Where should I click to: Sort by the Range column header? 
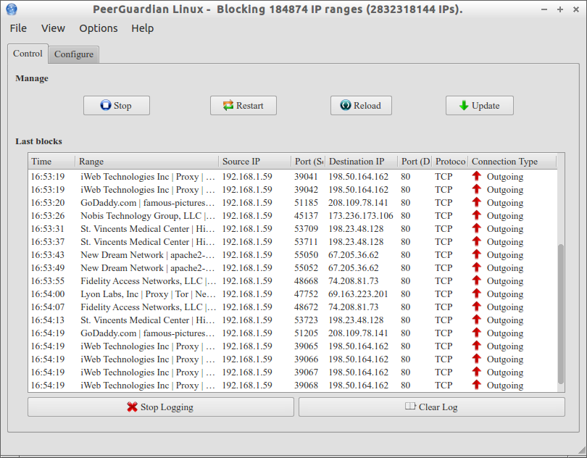coord(146,162)
